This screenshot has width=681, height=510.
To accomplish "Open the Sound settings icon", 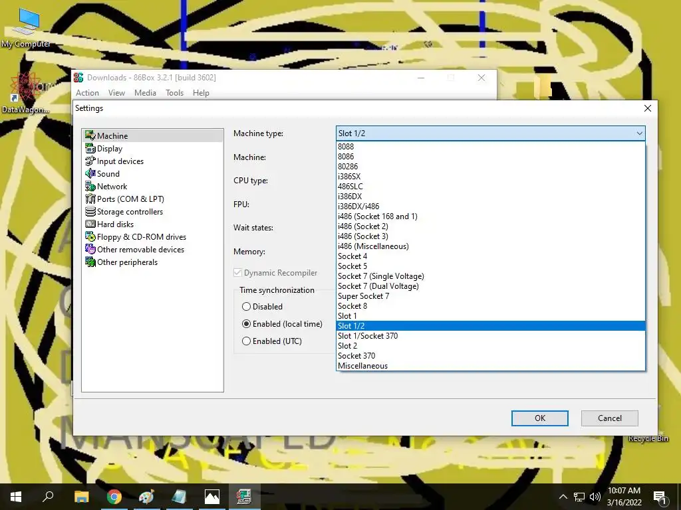I will 90,173.
